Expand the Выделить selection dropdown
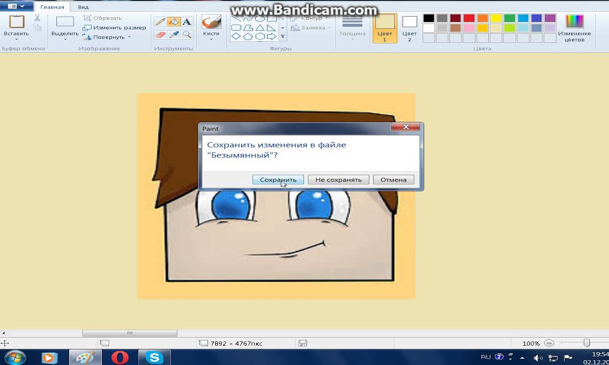 click(65, 39)
